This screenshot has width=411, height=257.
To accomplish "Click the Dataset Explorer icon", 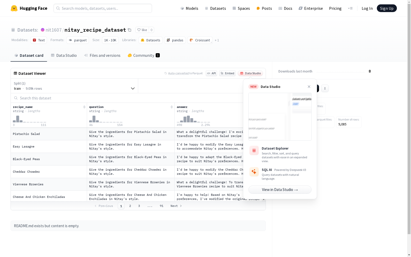I will click(254, 150).
